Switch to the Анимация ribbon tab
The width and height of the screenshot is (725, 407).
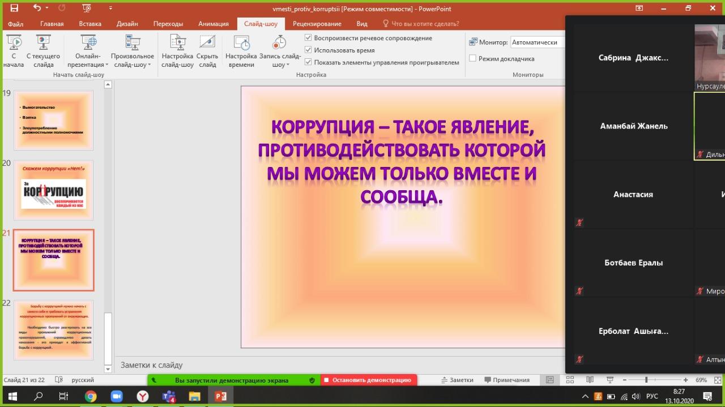pyautogui.click(x=214, y=24)
